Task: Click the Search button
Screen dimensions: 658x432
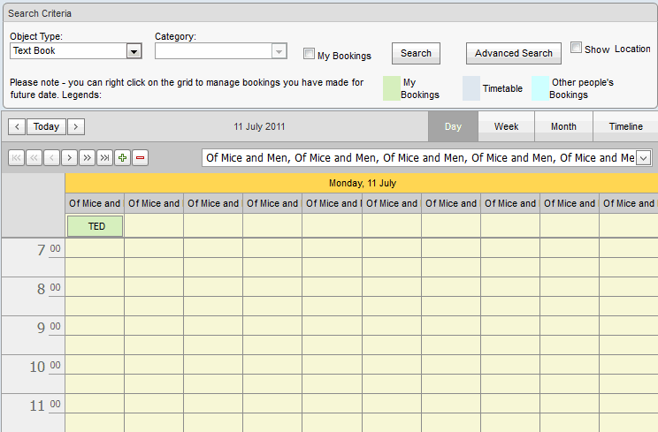Action: click(416, 53)
